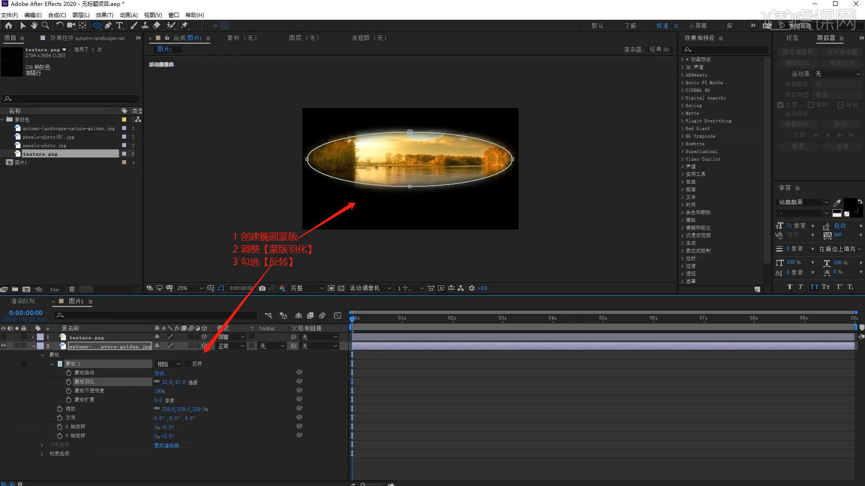Expand the Red Giant effects category
The image size is (865, 486).
683,129
